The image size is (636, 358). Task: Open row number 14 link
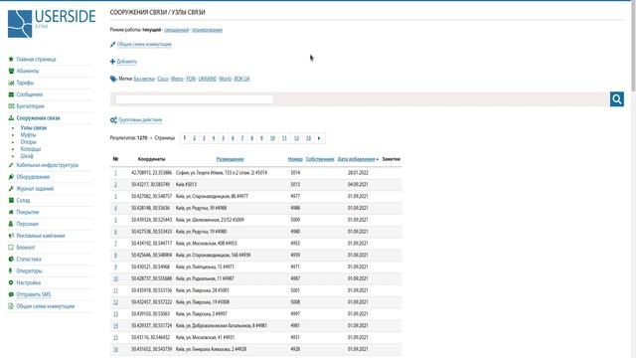click(x=115, y=326)
